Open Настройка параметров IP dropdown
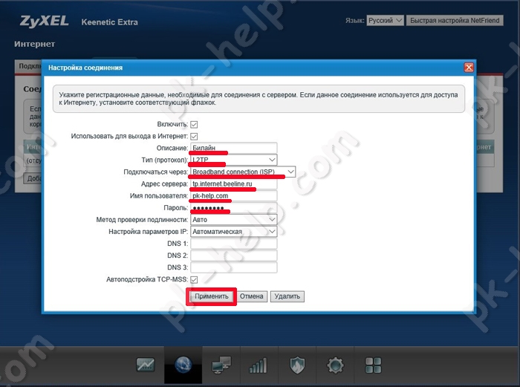Image resolution: width=520 pixels, height=387 pixels. (x=234, y=232)
